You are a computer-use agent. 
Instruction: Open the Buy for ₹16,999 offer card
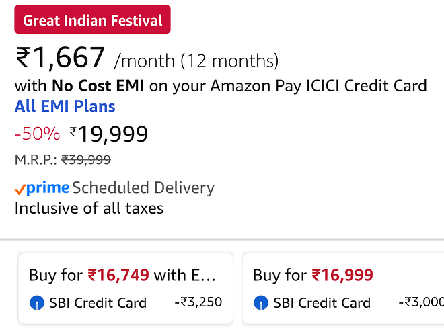point(343,288)
